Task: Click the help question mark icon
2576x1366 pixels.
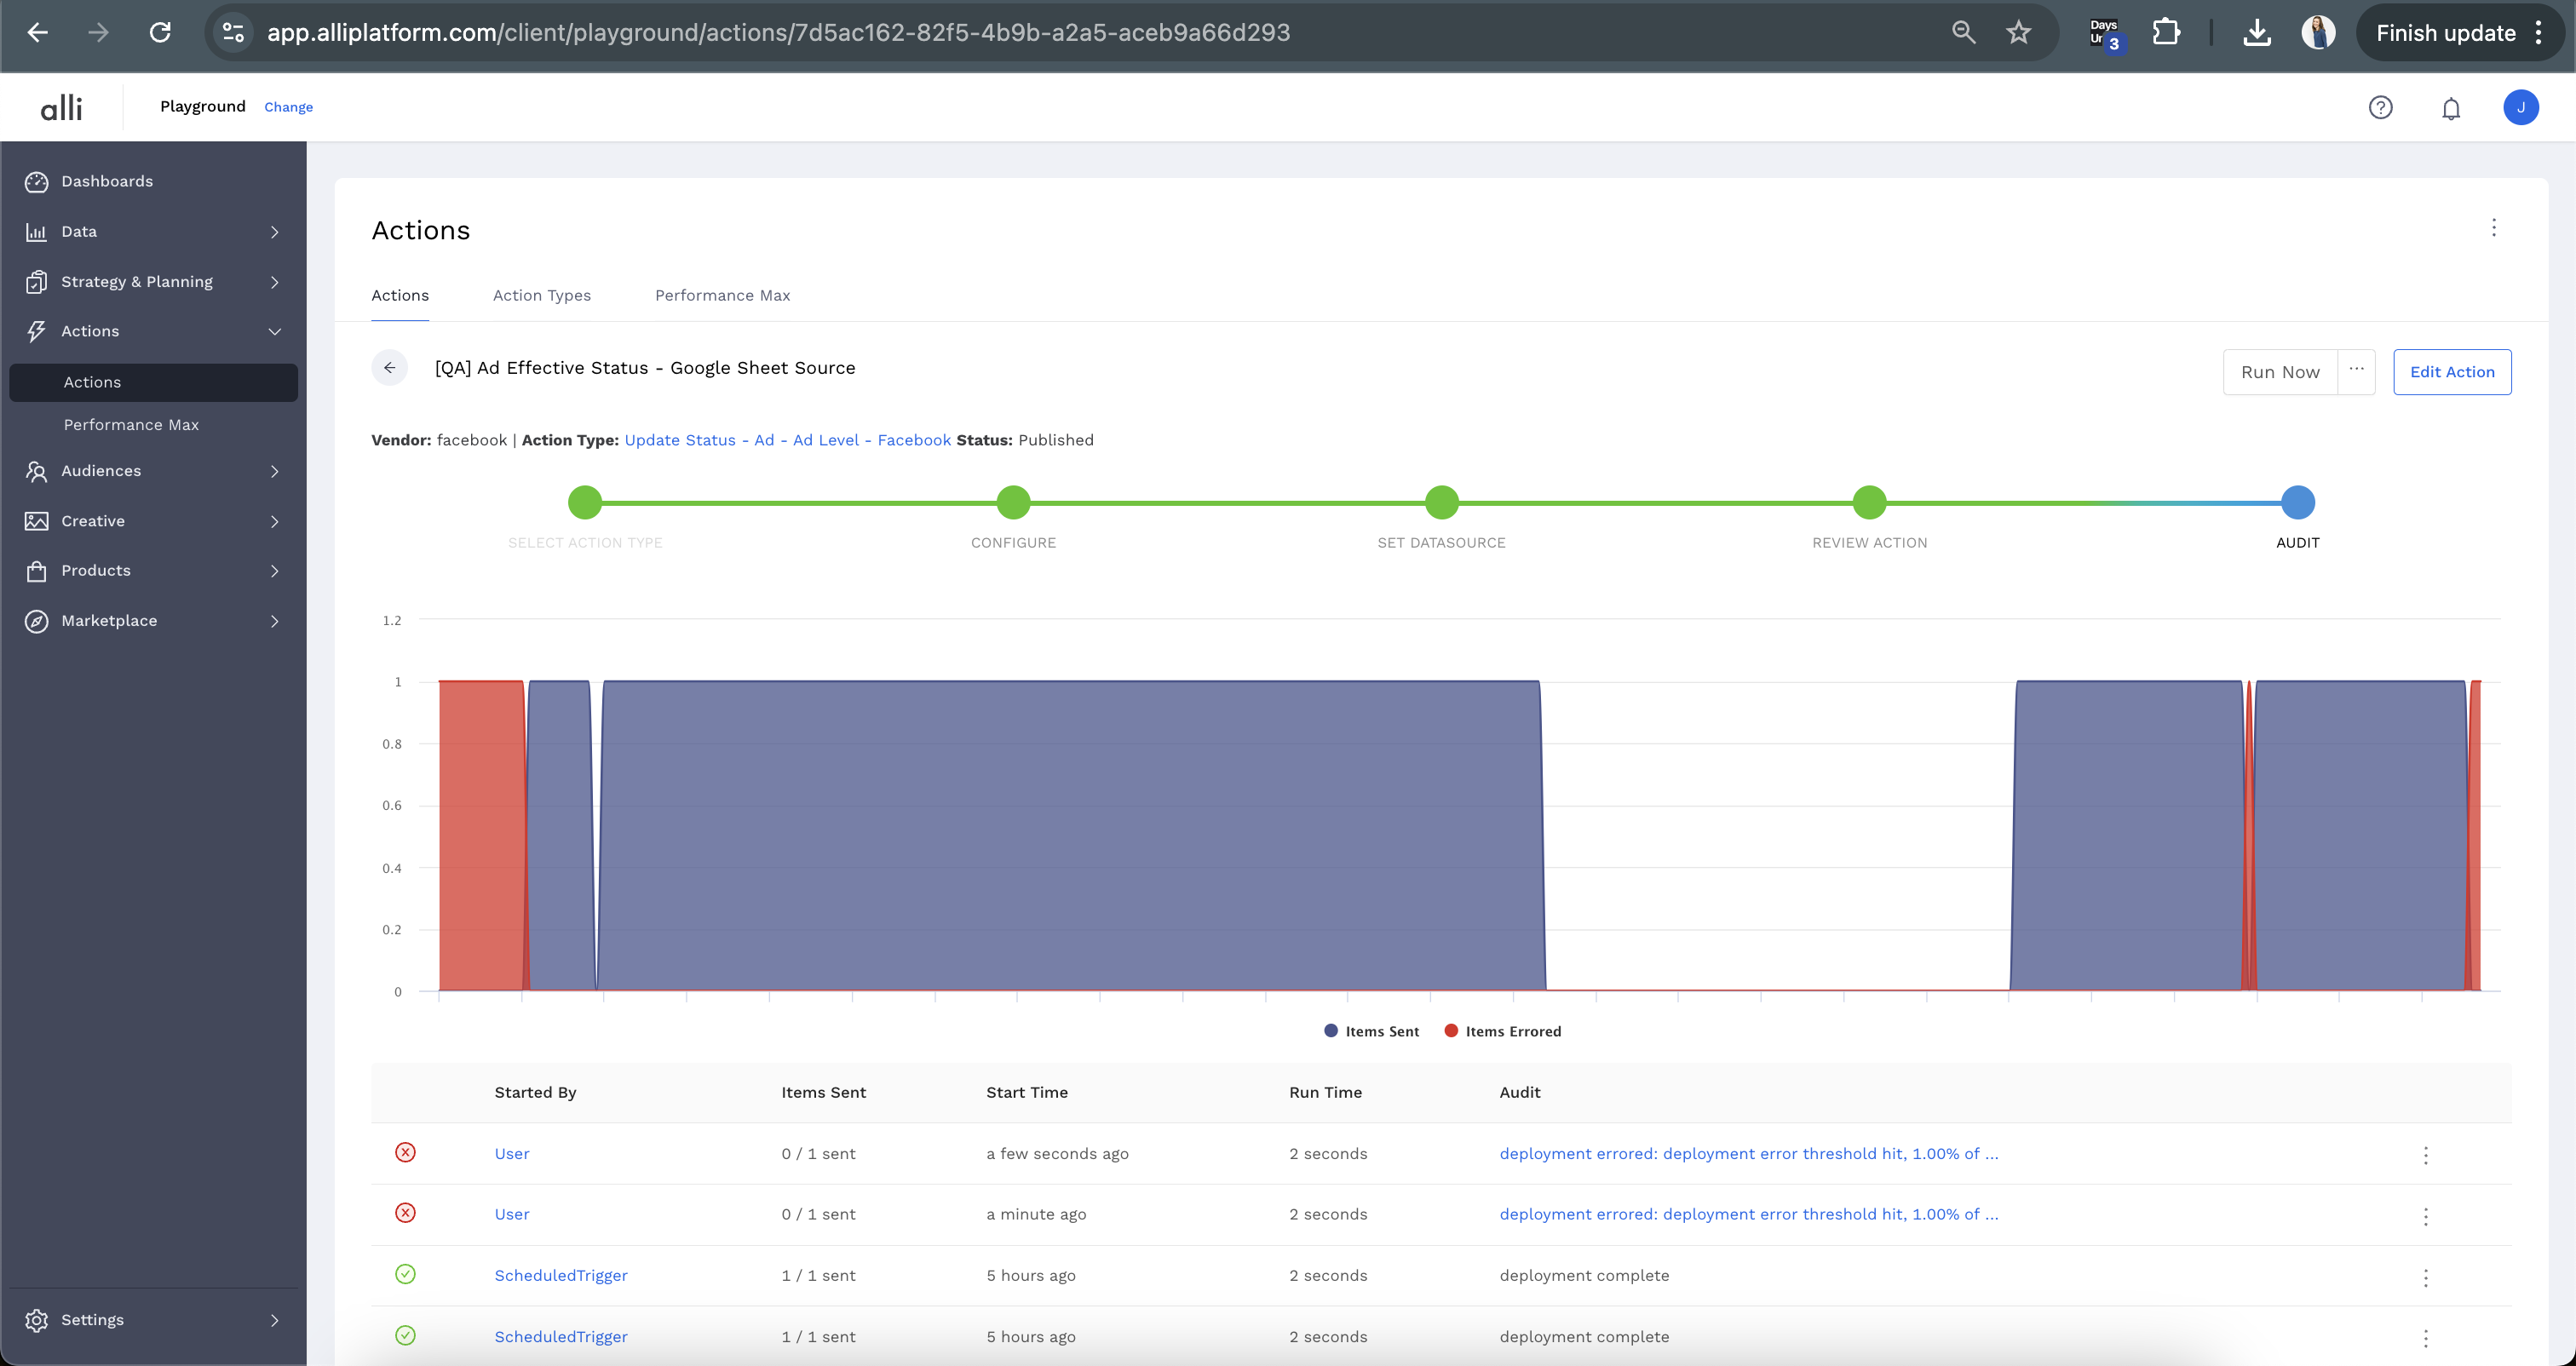Action: tap(2380, 107)
